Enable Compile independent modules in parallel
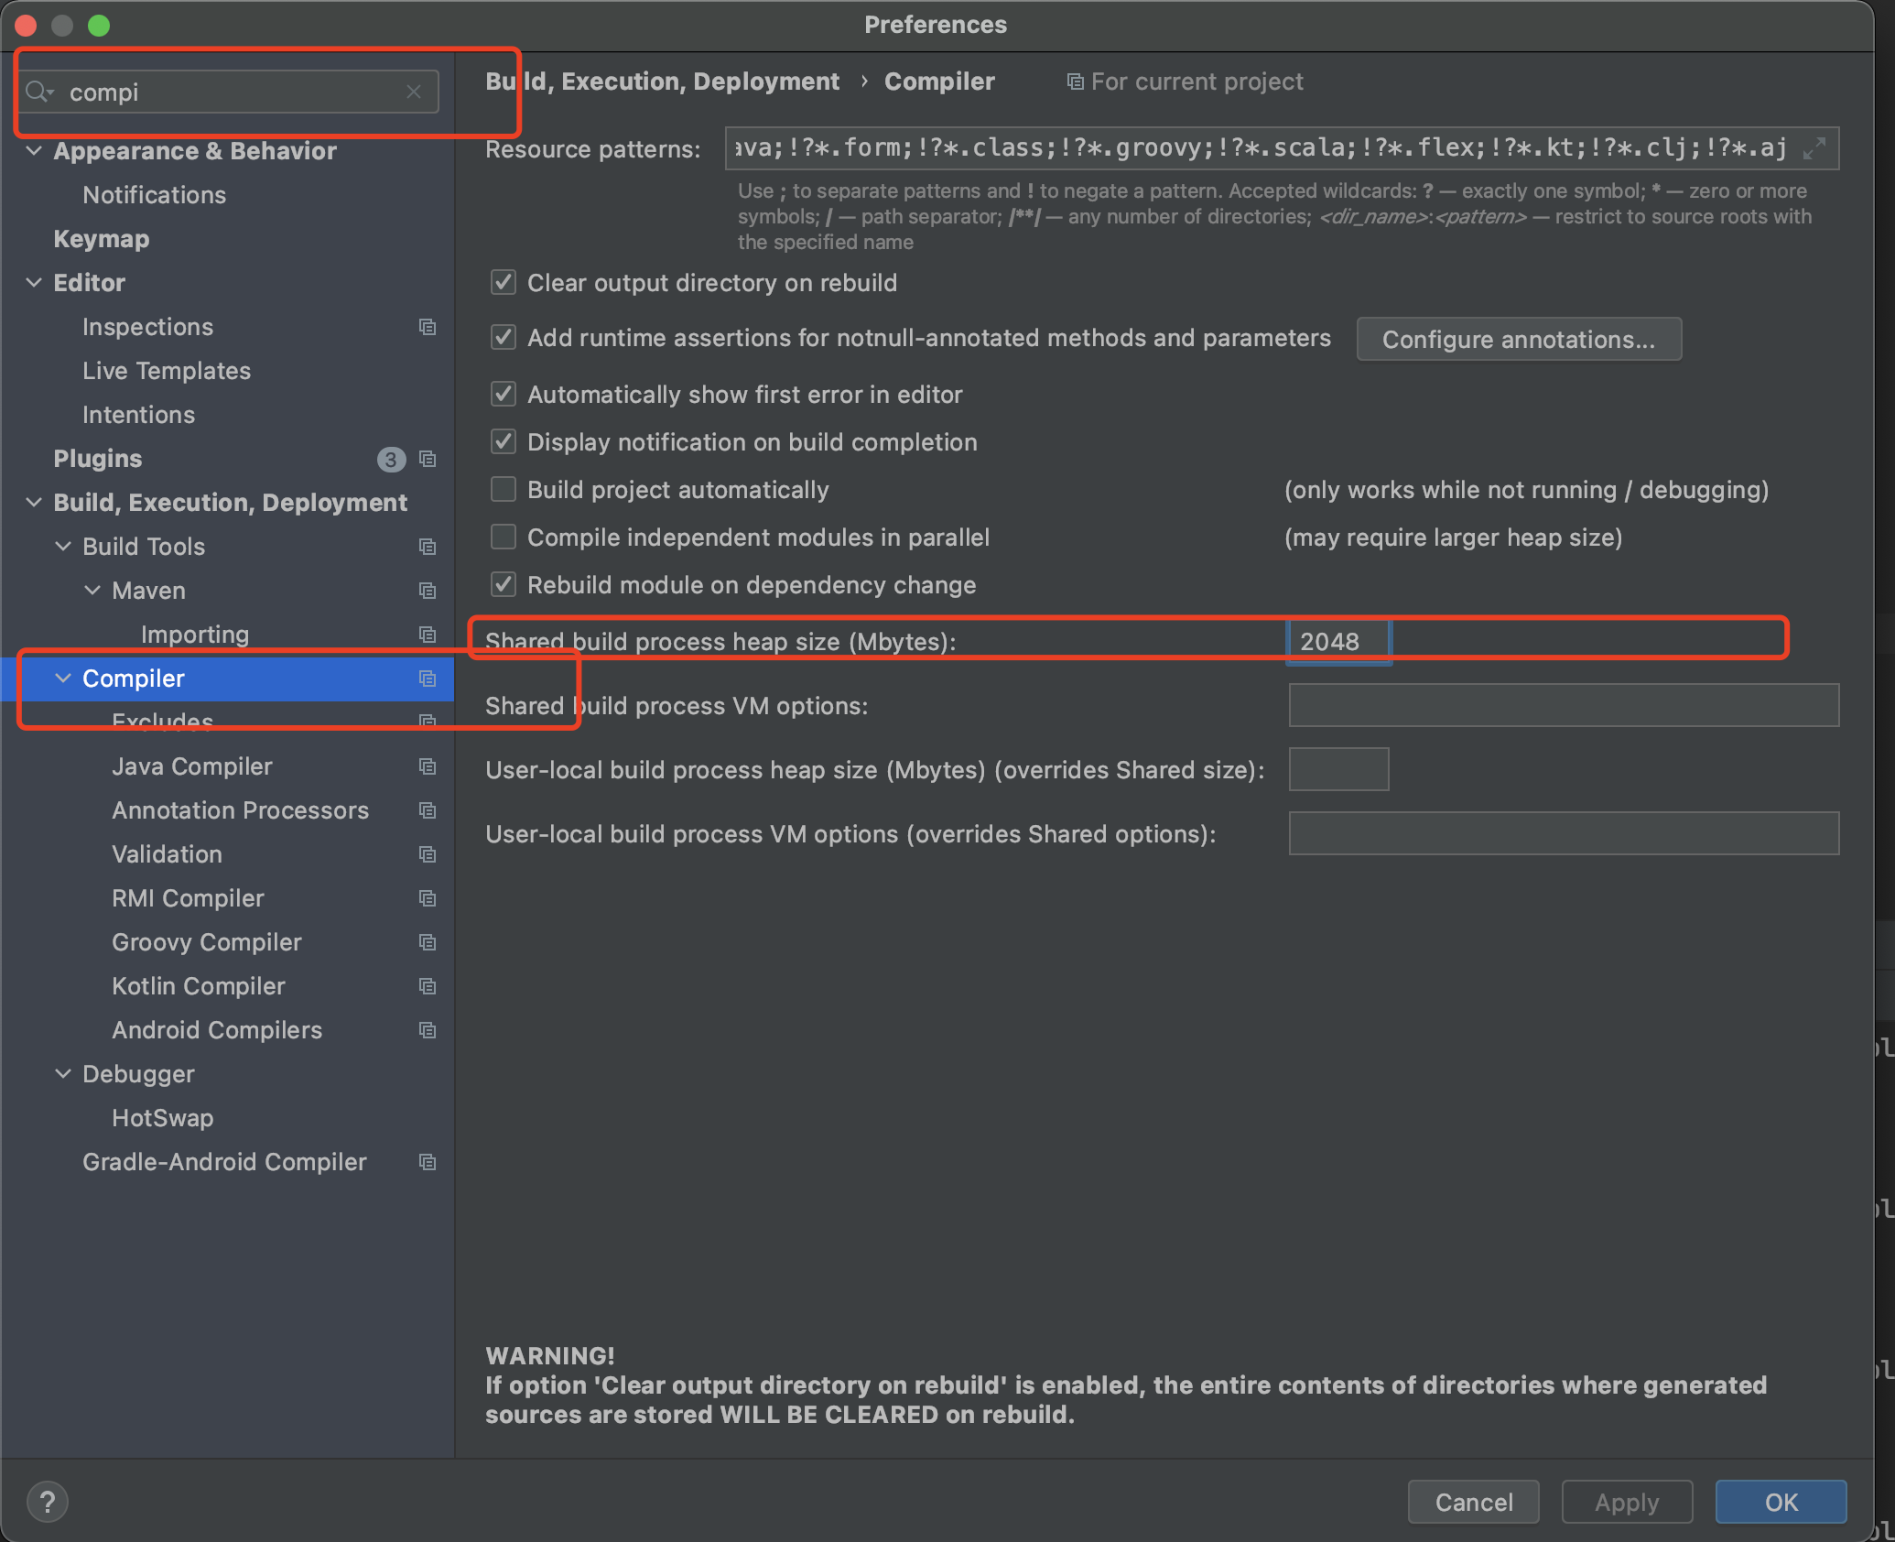Screen dimensions: 1895x1542 click(504, 537)
